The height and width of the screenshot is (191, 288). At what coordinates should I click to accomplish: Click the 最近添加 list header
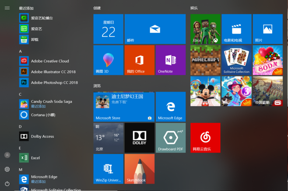click(x=26, y=8)
